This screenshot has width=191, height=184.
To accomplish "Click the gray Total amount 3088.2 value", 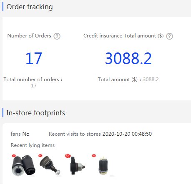I will click(151, 80).
